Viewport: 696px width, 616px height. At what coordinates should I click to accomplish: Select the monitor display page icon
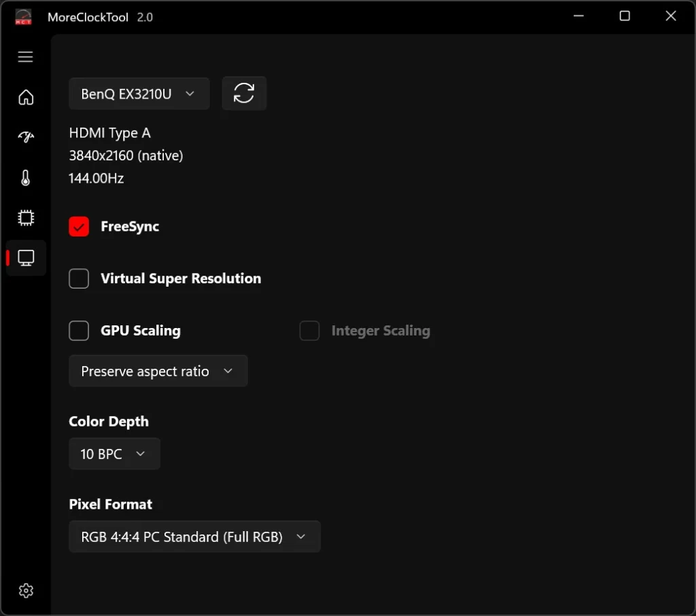[x=26, y=258]
